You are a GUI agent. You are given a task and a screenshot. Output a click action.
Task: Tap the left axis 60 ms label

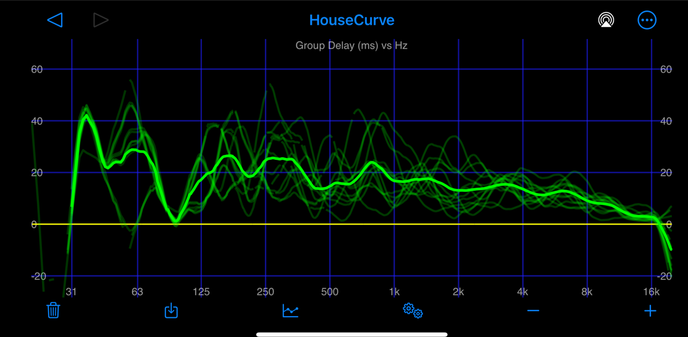click(x=36, y=69)
